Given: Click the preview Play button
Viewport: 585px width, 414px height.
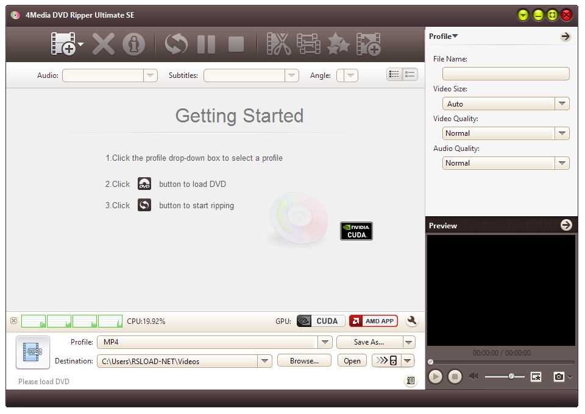Looking at the screenshot, I should tap(435, 376).
